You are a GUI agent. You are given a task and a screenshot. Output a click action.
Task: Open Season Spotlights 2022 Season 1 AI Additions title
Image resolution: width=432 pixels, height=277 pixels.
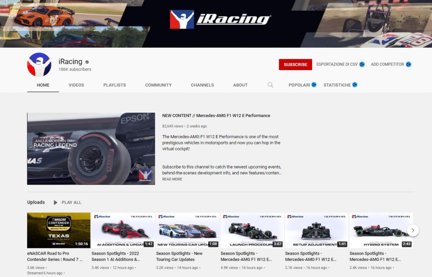point(116,256)
